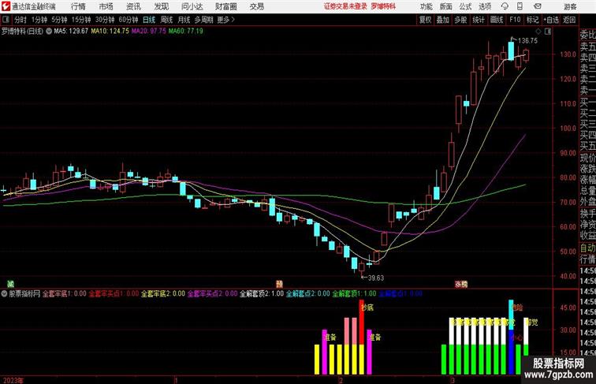Viewport: 596px width, 384px height.
Task: Open the headset customer service icon
Action: pos(505,6)
